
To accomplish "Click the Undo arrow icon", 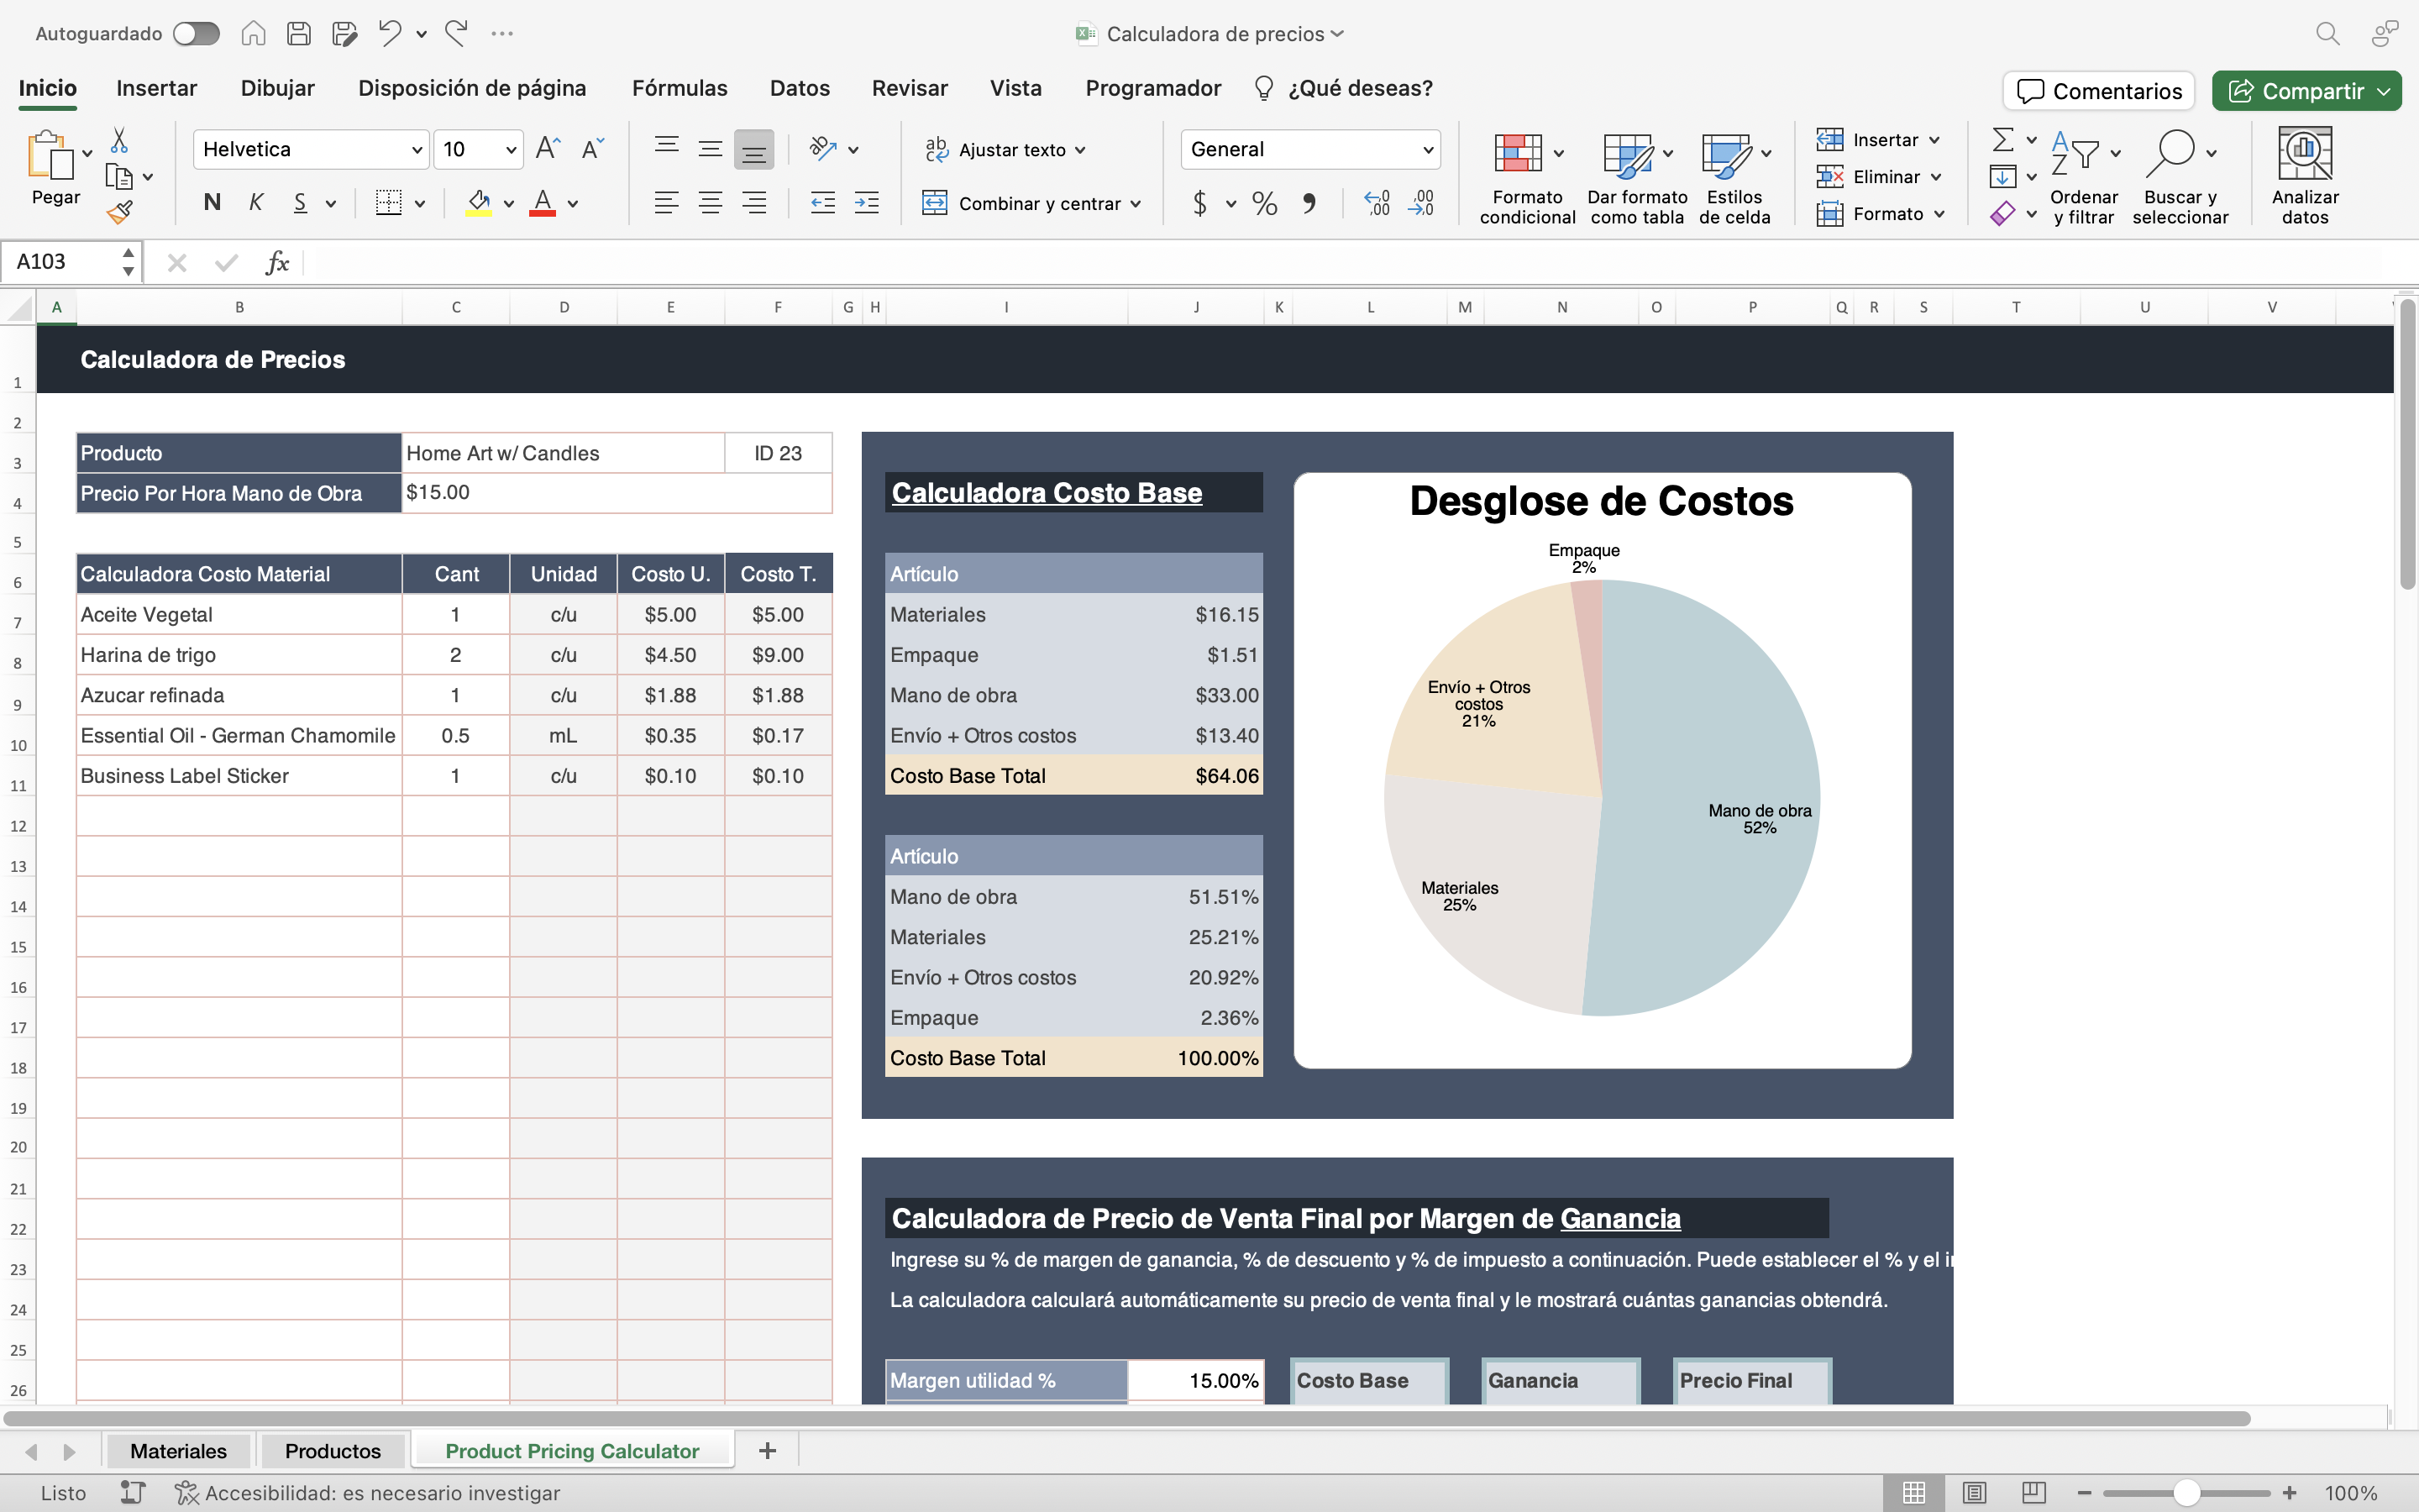I will [x=389, y=33].
